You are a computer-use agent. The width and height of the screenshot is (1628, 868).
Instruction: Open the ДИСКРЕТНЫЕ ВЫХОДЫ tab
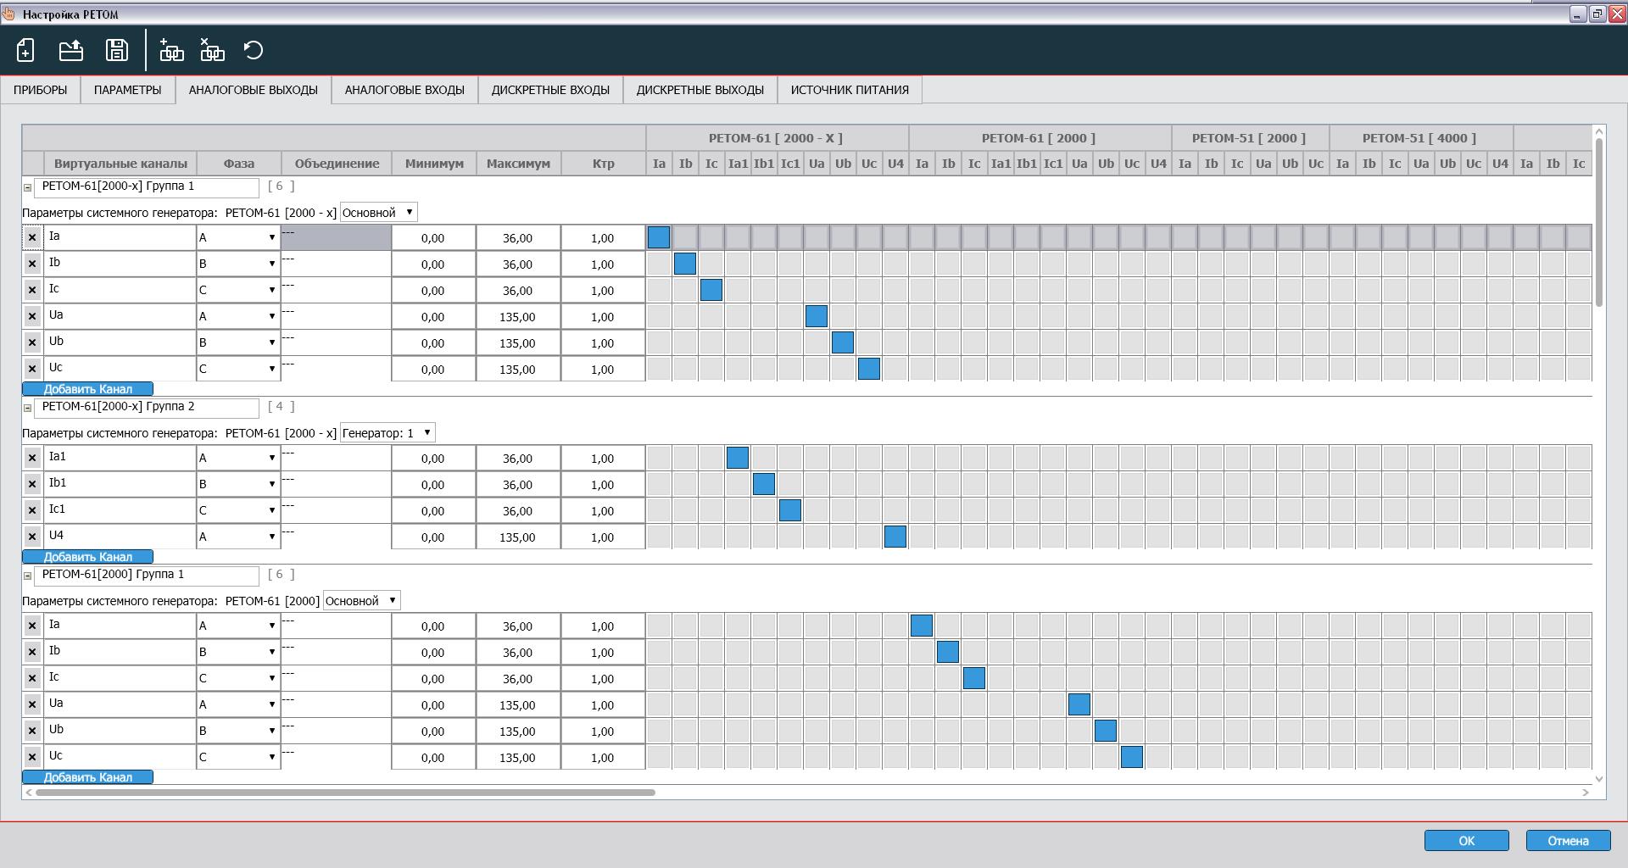(x=700, y=90)
